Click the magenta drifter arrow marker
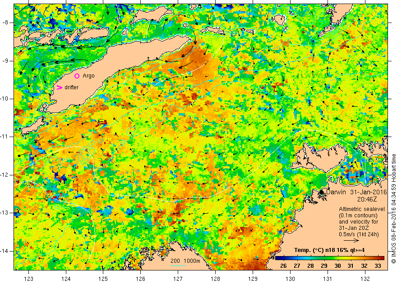This screenshot has height=284, width=397. [x=59, y=87]
